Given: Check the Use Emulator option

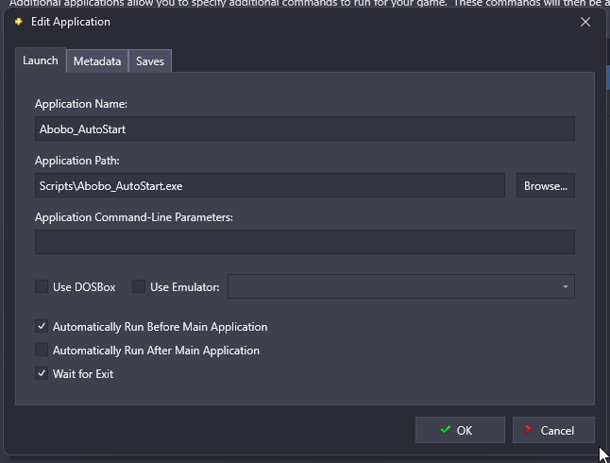Looking at the screenshot, I should [139, 286].
